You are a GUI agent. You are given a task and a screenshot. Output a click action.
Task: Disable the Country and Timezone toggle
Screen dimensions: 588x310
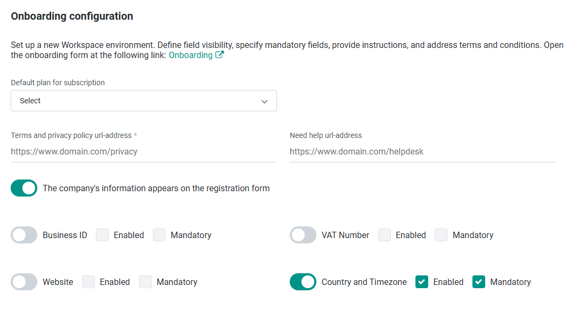303,282
